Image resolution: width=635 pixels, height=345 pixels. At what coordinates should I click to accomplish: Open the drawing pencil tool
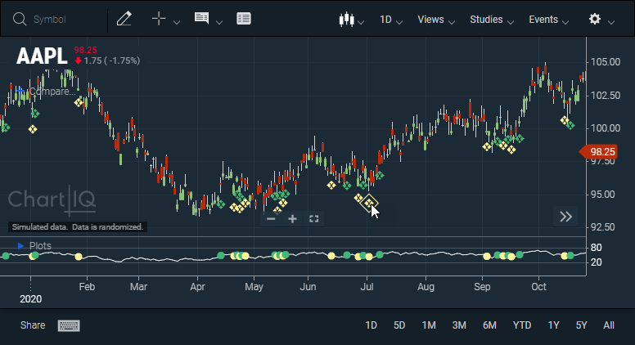click(x=124, y=19)
